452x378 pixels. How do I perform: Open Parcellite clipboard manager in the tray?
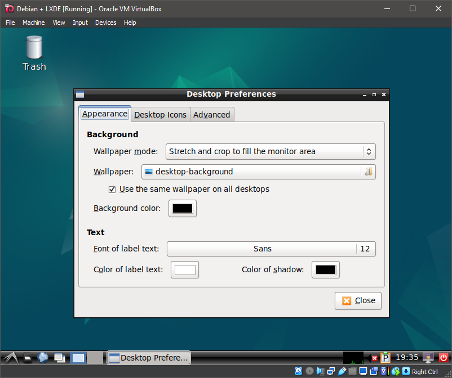pyautogui.click(x=384, y=358)
